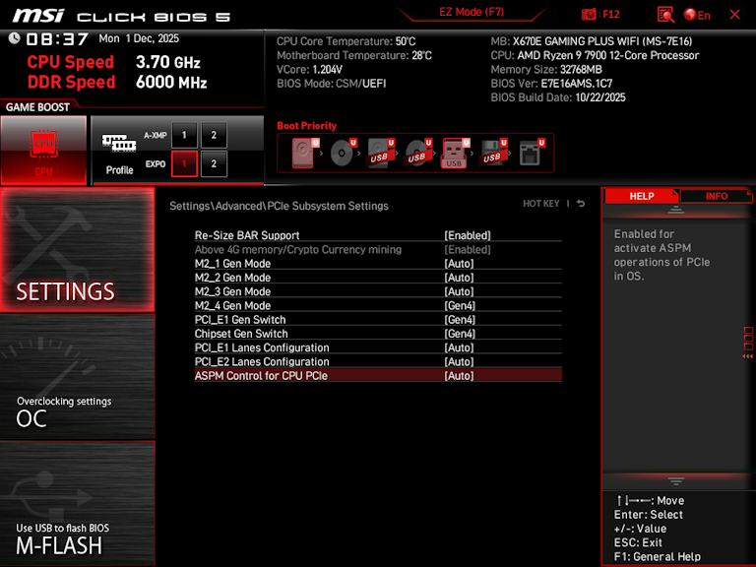The width and height of the screenshot is (756, 567).
Task: Click the GAME BOOST header label
Action: (37, 107)
